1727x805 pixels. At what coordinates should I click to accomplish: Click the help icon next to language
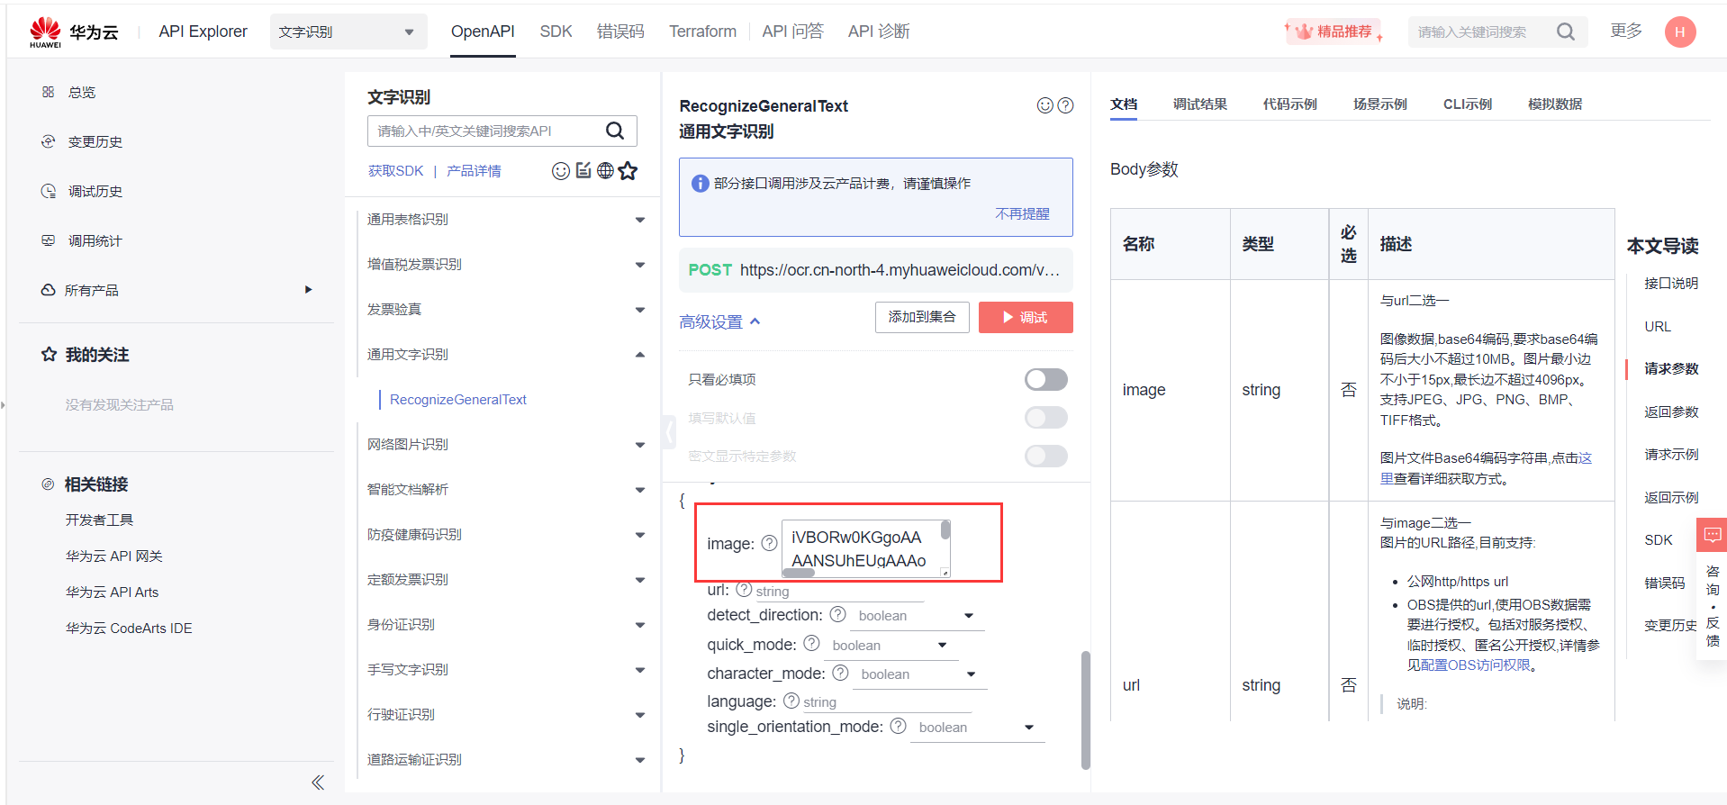(791, 701)
